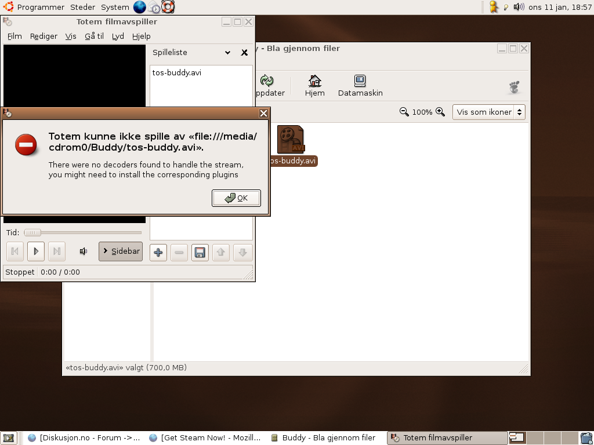The height and width of the screenshot is (445, 594).
Task: Open the Vis som ikoner dropdown
Action: pos(488,112)
